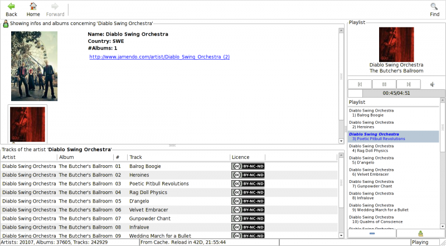Sort by Licence column header
446x246 pixels.
[248, 157]
